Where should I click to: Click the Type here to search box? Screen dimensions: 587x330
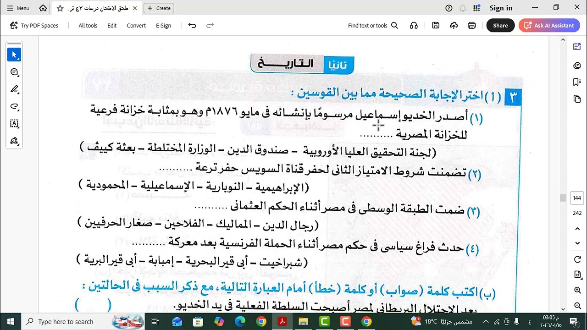tap(83, 321)
